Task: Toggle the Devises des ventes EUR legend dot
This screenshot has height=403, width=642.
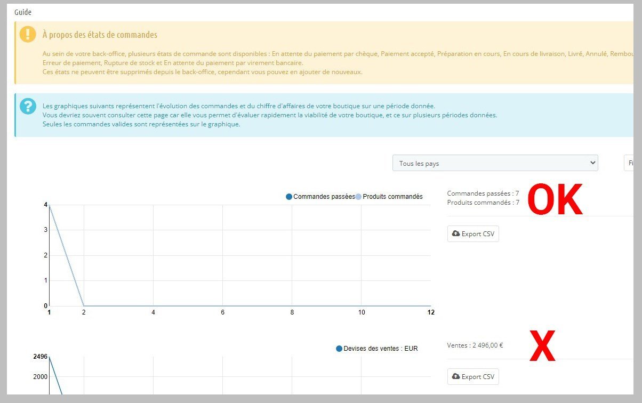Action: [339, 349]
